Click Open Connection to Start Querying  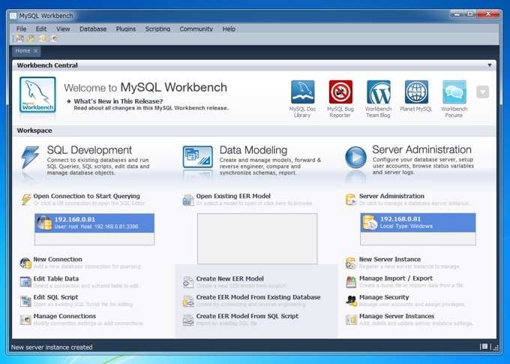pyautogui.click(x=87, y=197)
